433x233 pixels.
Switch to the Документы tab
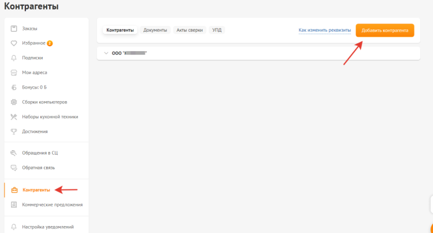click(155, 30)
